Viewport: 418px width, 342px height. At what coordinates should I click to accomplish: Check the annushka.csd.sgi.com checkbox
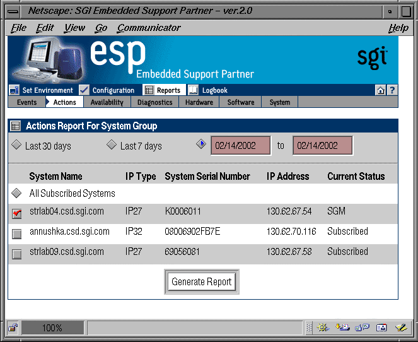click(17, 233)
